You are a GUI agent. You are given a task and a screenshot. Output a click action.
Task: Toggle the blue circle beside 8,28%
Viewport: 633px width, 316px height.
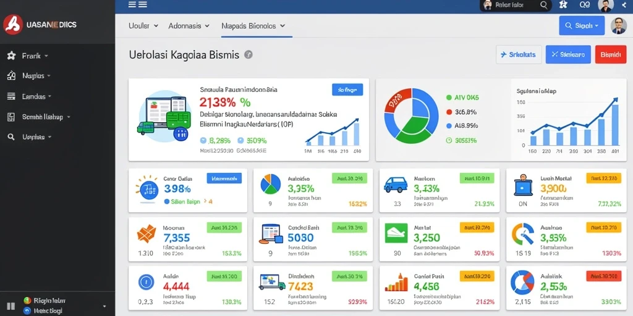[x=203, y=141]
